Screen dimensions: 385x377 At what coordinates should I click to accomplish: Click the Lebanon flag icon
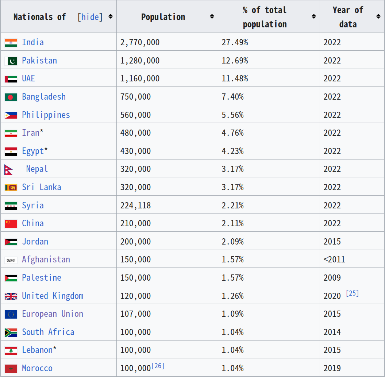point(11,350)
